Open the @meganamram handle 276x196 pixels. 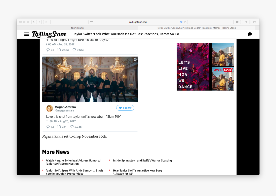64,110
